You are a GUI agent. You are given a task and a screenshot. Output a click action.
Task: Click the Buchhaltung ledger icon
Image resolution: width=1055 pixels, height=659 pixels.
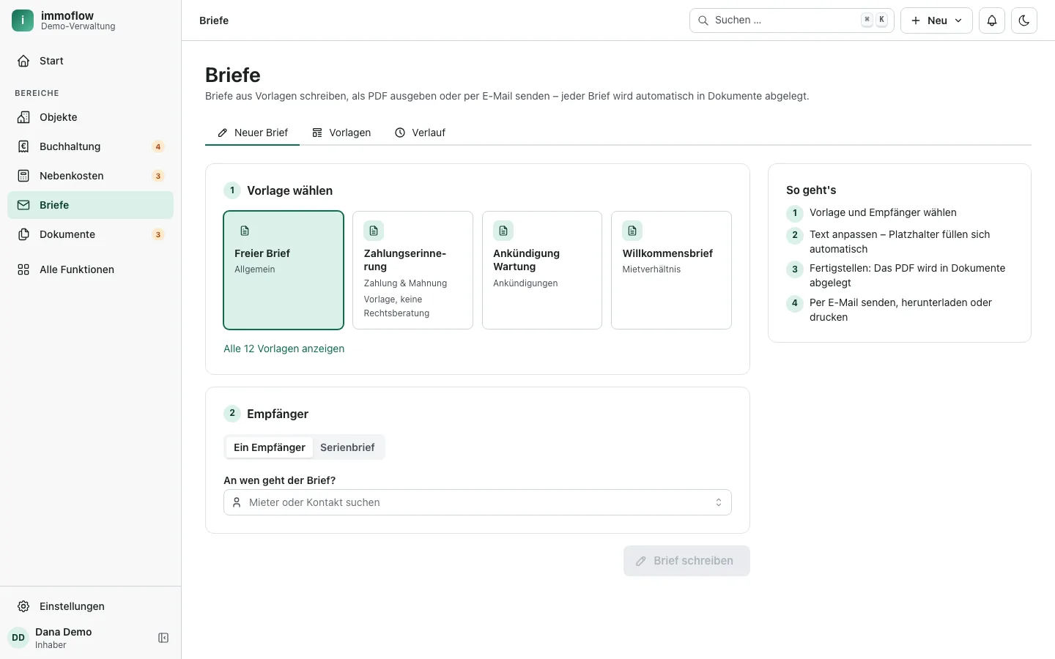pyautogui.click(x=23, y=146)
